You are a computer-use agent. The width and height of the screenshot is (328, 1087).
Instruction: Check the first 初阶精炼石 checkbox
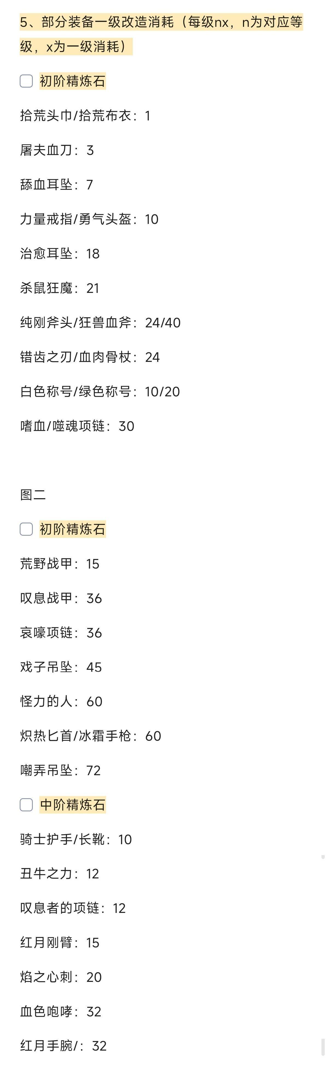click(26, 81)
